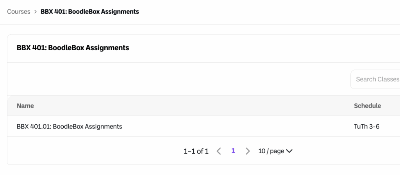400x175 pixels.
Task: Click the 1–1 of 1 pagination count
Action: point(196,151)
